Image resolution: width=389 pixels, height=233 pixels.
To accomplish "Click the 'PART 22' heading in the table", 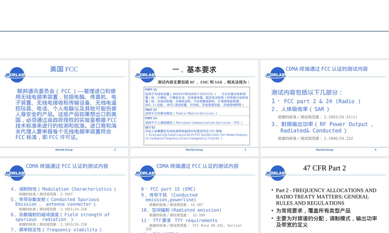I will coord(151,110).
